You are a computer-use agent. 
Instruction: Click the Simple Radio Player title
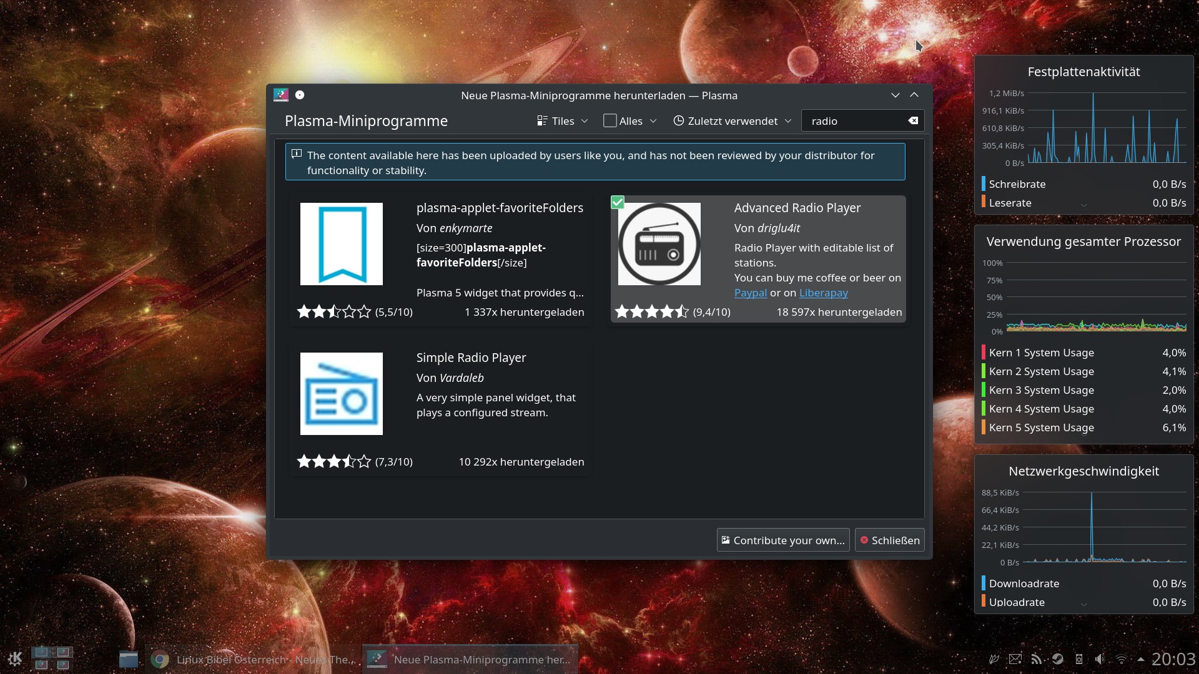pyautogui.click(x=471, y=358)
